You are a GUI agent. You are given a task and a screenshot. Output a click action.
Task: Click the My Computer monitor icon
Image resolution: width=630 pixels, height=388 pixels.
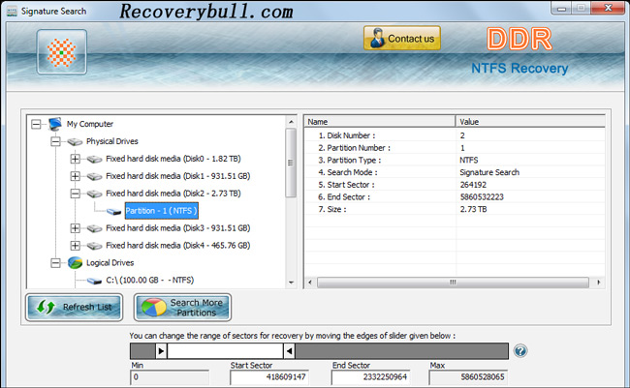pyautogui.click(x=54, y=124)
